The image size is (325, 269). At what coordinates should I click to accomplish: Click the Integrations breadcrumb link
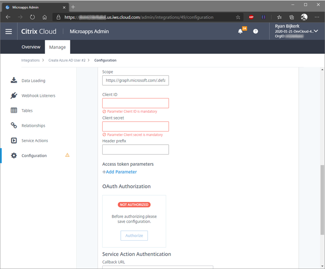pos(30,60)
